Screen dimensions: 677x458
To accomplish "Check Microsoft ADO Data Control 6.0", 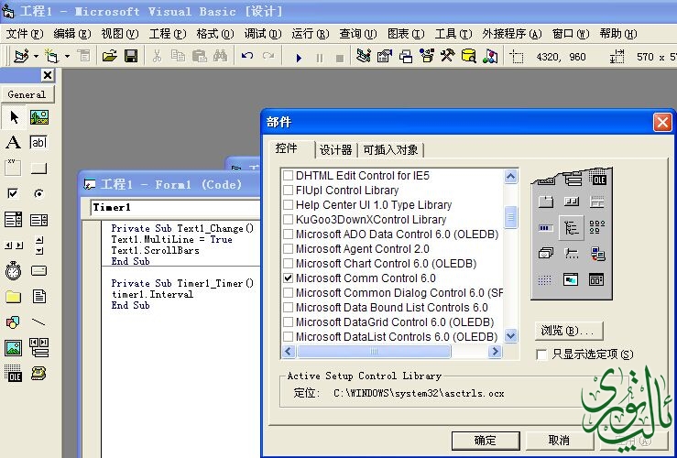I will coord(288,234).
